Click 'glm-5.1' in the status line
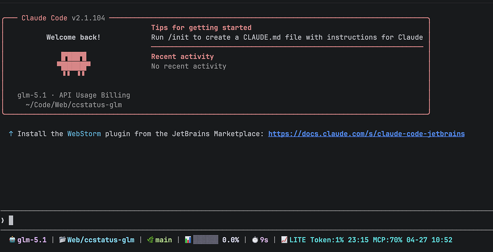 point(32,240)
